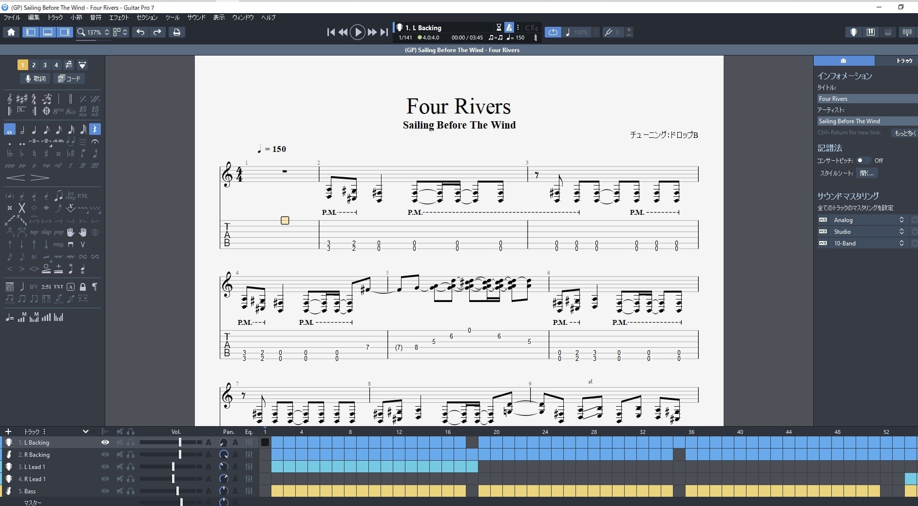Add fermata symbol
Viewport: 918px width, 506px height.
pos(95,142)
